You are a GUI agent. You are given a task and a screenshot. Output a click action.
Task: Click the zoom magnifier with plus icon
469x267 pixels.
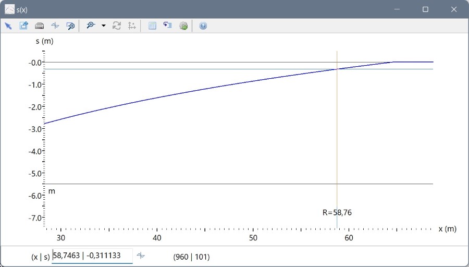click(91, 26)
